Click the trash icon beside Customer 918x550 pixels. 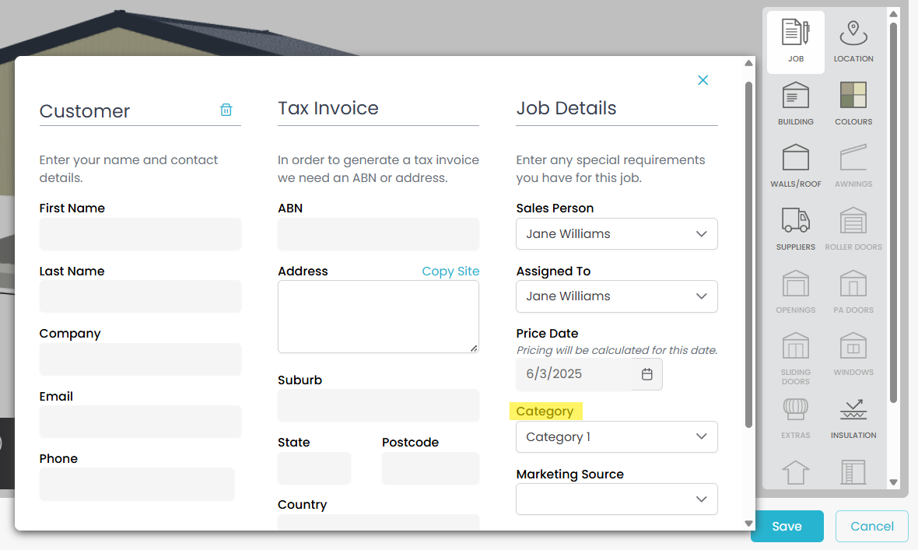pos(226,110)
